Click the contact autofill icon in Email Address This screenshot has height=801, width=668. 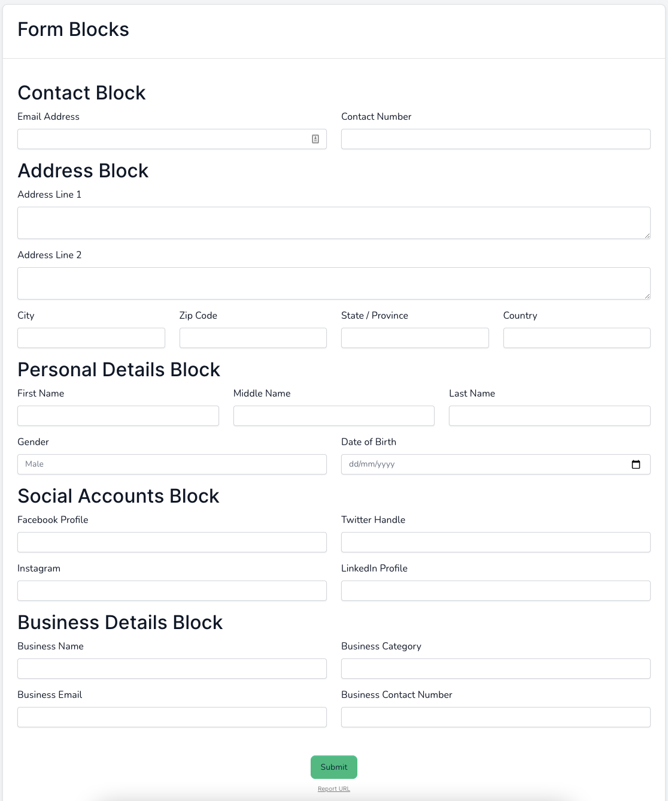click(315, 139)
